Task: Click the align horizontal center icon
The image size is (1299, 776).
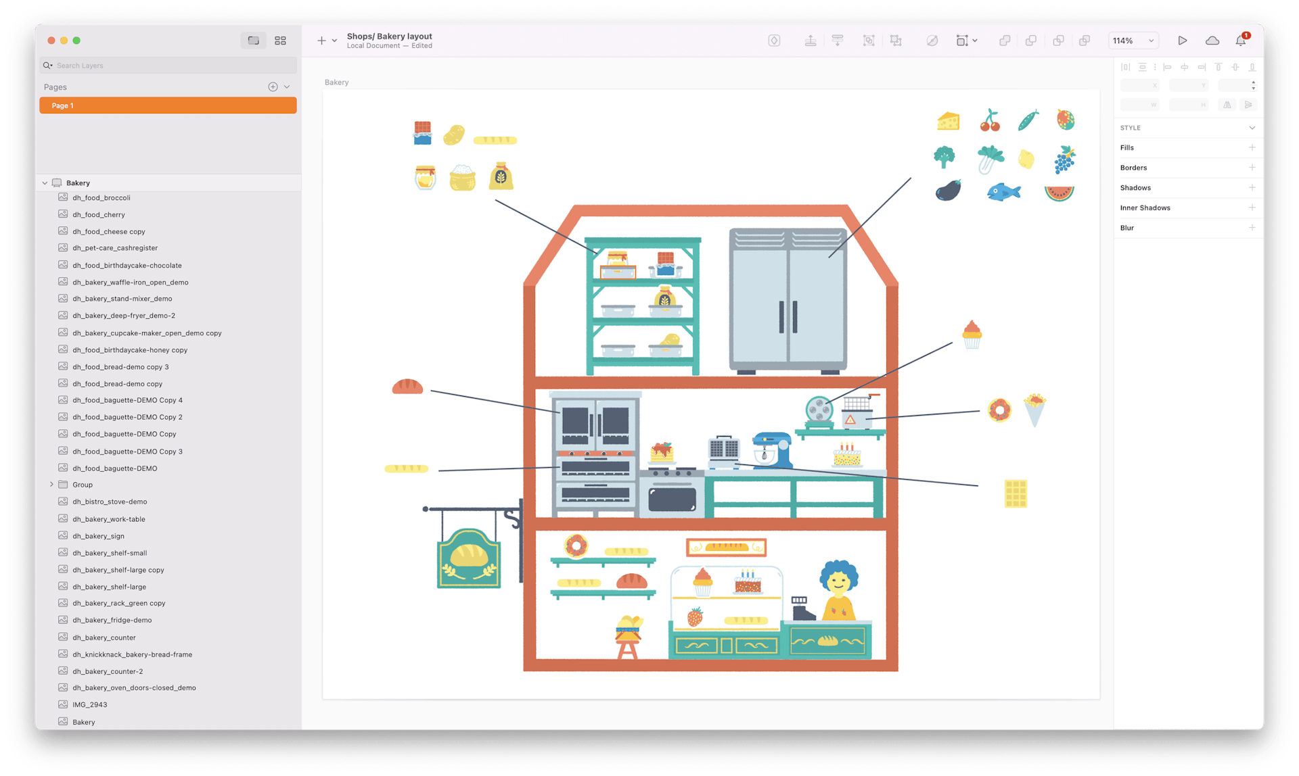Action: click(x=1184, y=67)
